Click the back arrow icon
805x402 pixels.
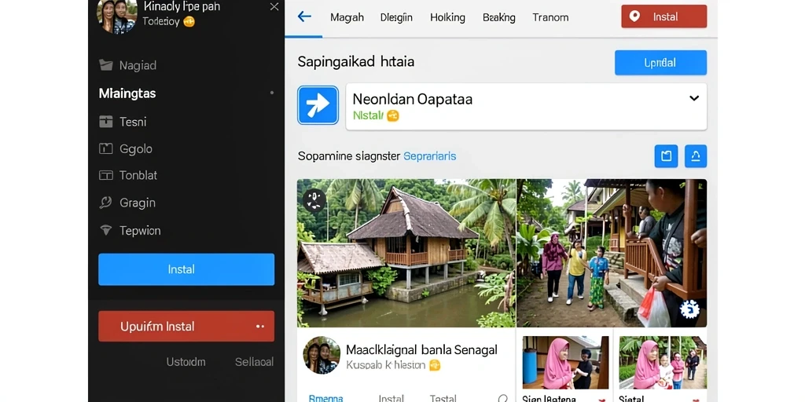(304, 16)
